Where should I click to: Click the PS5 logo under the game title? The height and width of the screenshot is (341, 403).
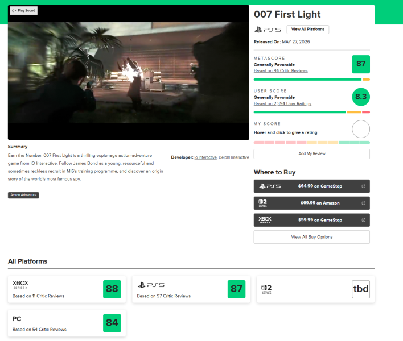click(x=268, y=30)
